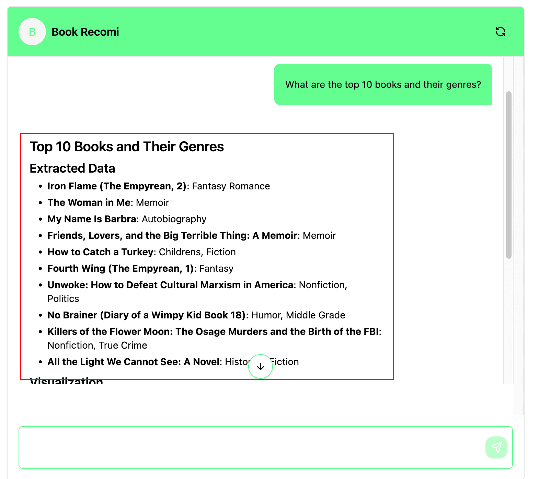Viewport: 539px width, 479px height.
Task: Click Unwoke: How to Defeat Cultural Marxism entry
Action: pos(197,292)
